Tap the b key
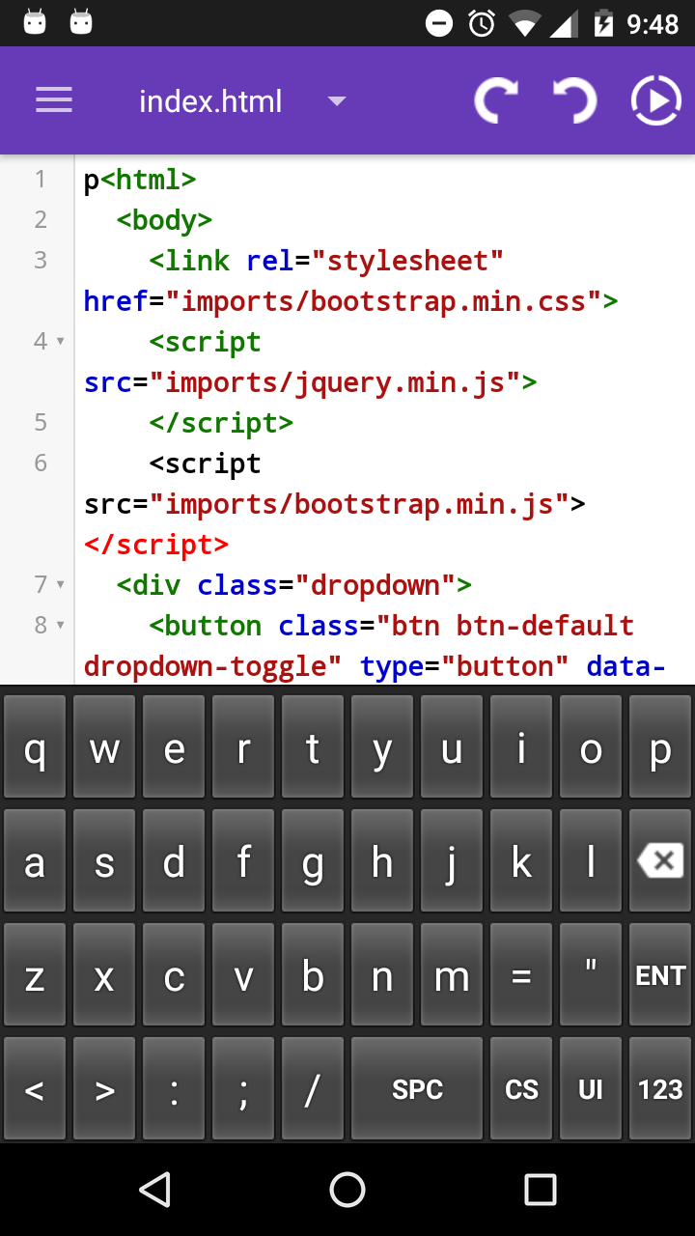 pyautogui.click(x=313, y=974)
